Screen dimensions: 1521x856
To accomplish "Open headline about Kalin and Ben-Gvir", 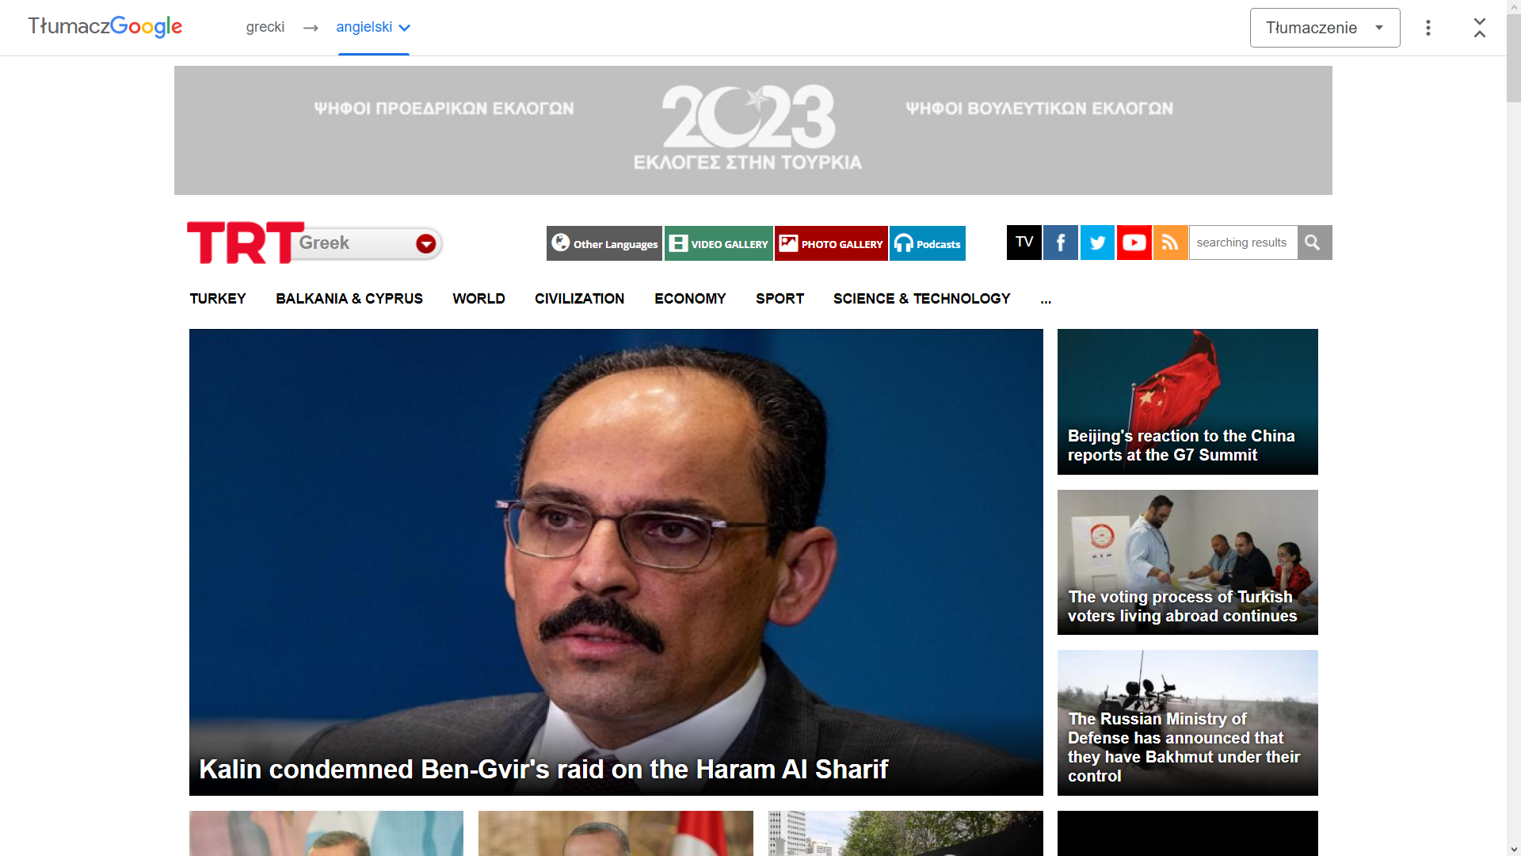I will pos(543,769).
